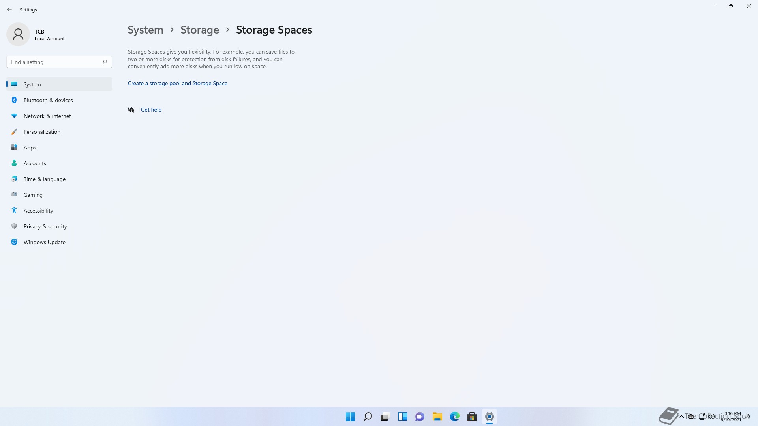Open Bluetooth & devices settings

pyautogui.click(x=59, y=100)
